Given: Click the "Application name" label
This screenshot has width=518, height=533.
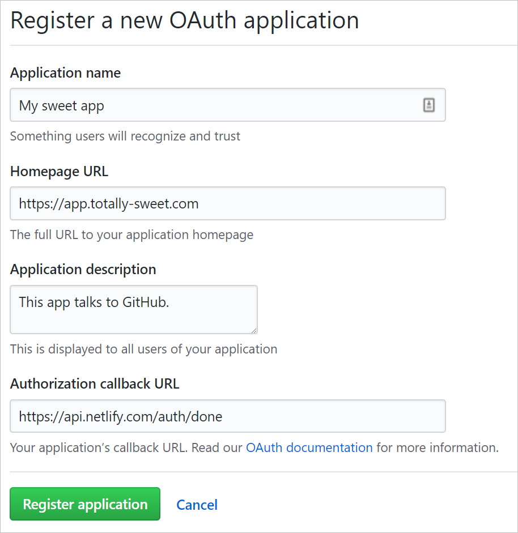Looking at the screenshot, I should (65, 73).
